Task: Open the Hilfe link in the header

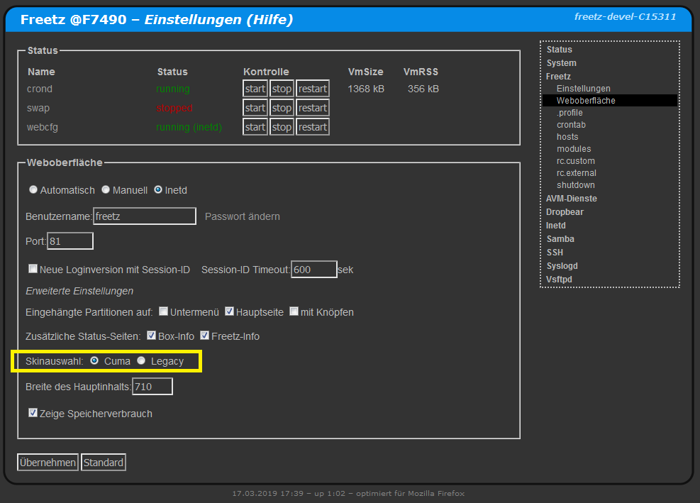Action: 269,20
